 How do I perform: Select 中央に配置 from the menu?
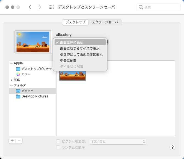click(x=68, y=60)
